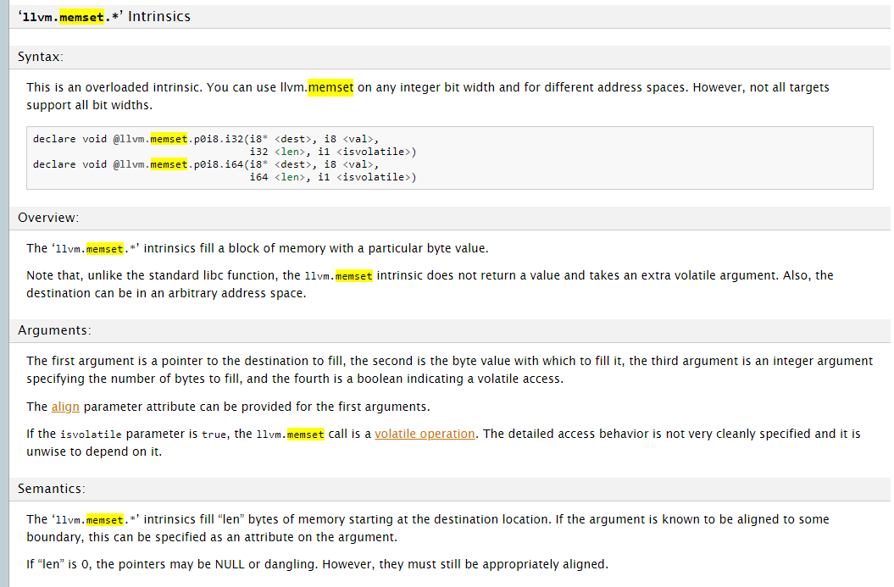Image resolution: width=894 pixels, height=587 pixels.
Task: Select the Semantics section heading
Action: tap(51, 488)
